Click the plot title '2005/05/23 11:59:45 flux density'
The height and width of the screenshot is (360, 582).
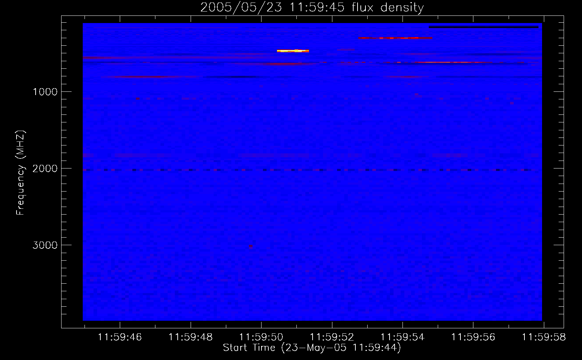tap(312, 8)
